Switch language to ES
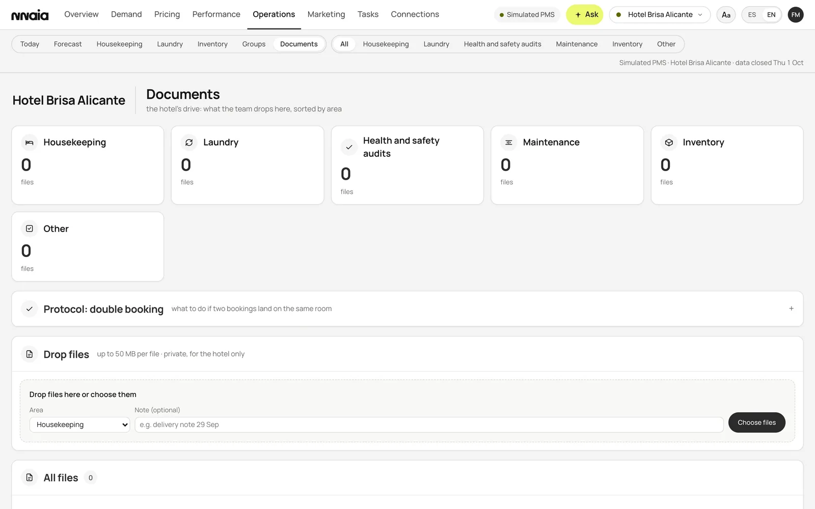Viewport: 815px width, 509px height. 752,15
